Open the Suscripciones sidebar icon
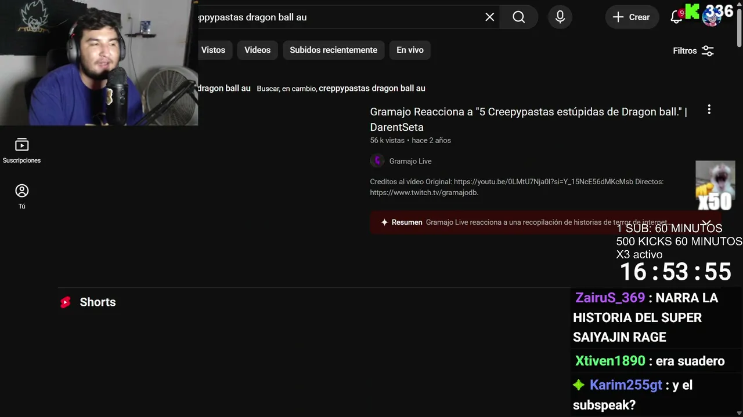 coord(22,144)
